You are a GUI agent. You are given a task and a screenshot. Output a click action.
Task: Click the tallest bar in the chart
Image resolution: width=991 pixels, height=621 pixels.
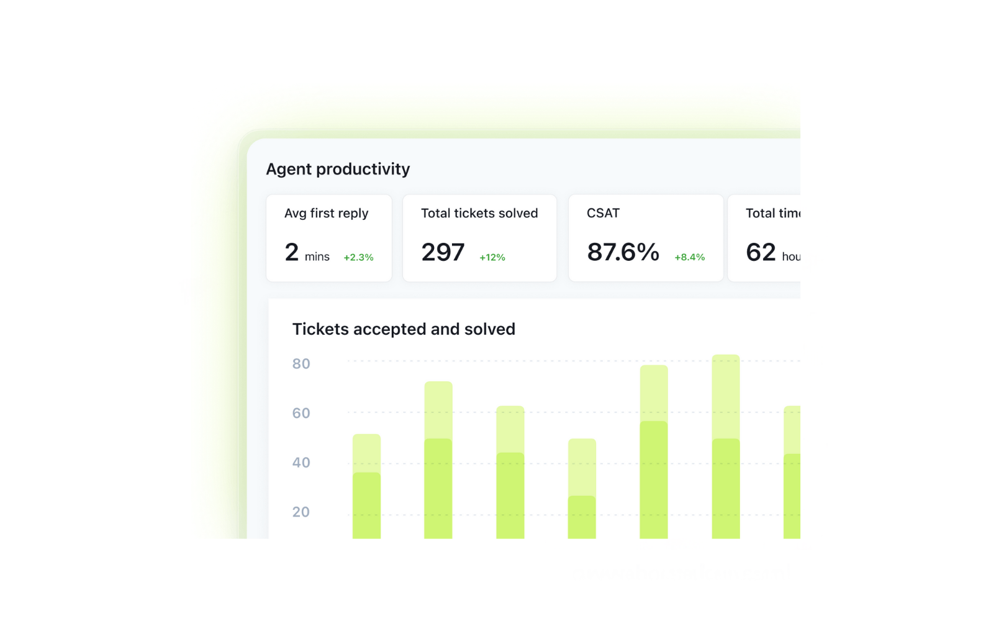point(725,447)
